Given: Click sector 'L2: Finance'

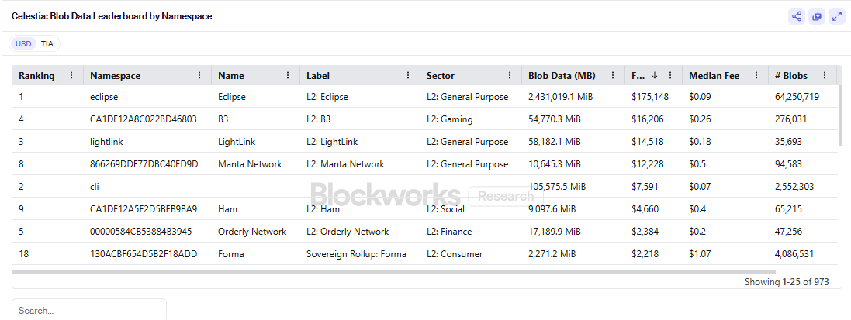Looking at the screenshot, I should pyautogui.click(x=449, y=232).
